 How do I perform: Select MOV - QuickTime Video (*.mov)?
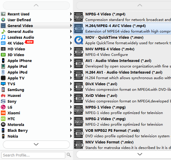pos(122,40)
